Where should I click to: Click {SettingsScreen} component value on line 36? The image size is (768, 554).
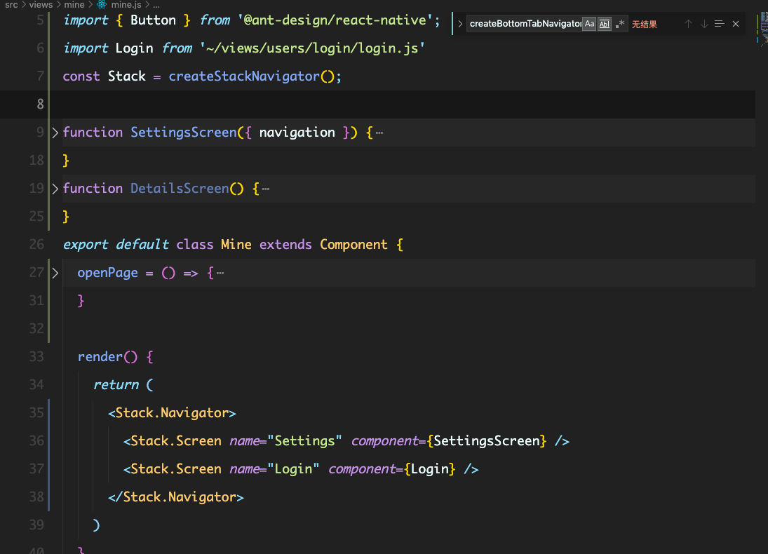point(486,441)
